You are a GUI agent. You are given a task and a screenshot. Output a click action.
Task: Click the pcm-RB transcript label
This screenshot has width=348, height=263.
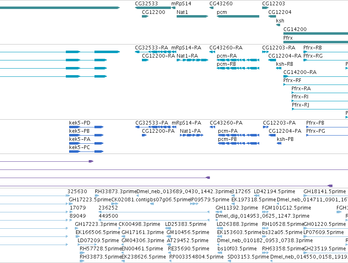pyautogui.click(x=226, y=64)
